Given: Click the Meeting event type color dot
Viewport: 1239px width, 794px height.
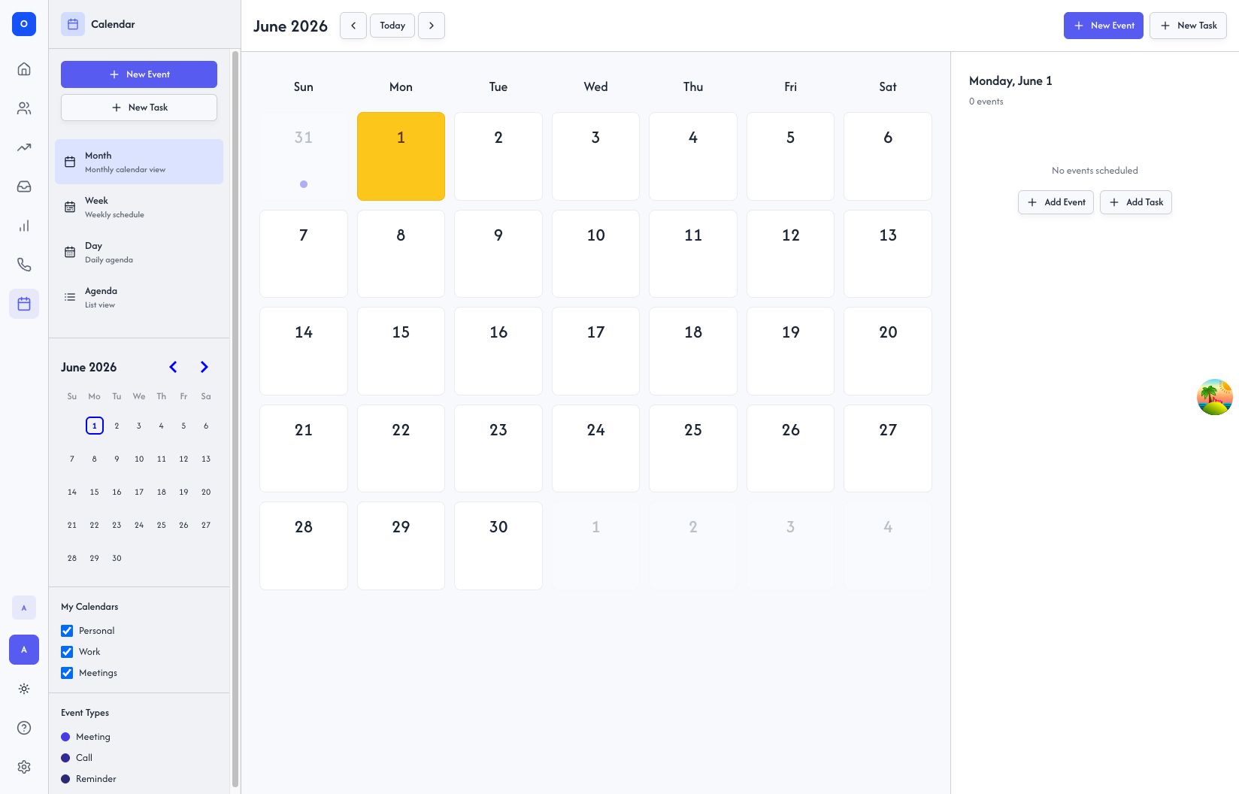Looking at the screenshot, I should coord(65,737).
